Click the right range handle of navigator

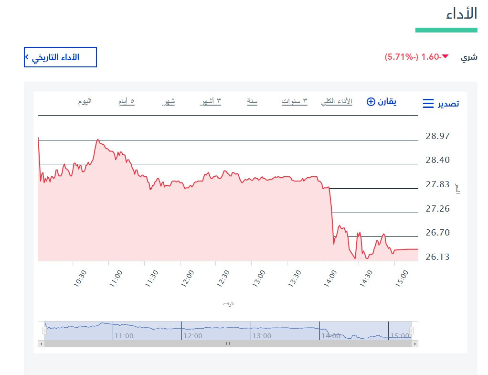click(x=412, y=331)
